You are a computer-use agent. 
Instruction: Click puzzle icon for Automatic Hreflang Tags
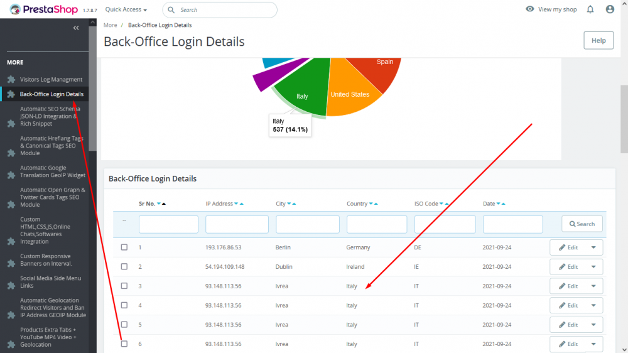(11, 153)
